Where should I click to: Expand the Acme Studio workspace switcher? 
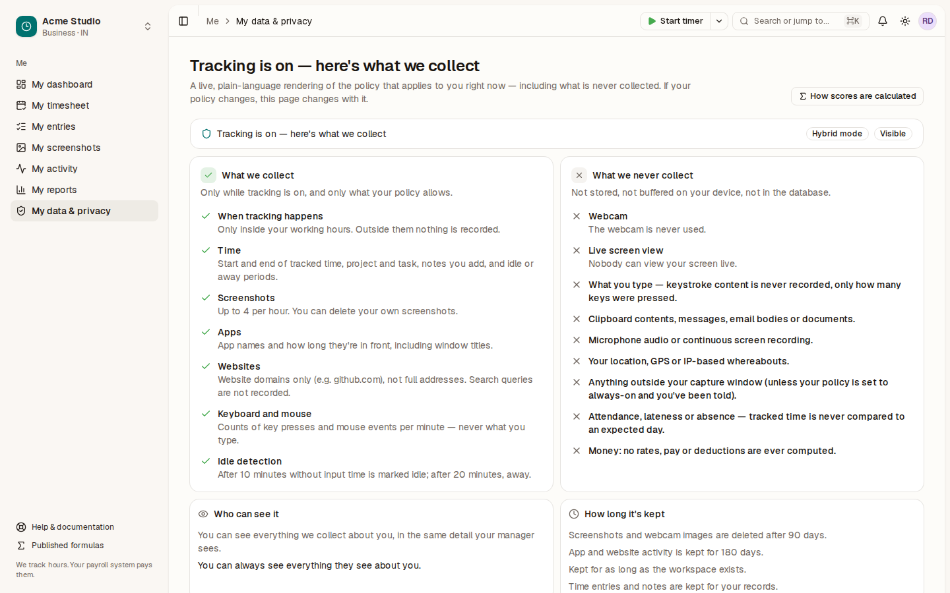(148, 26)
